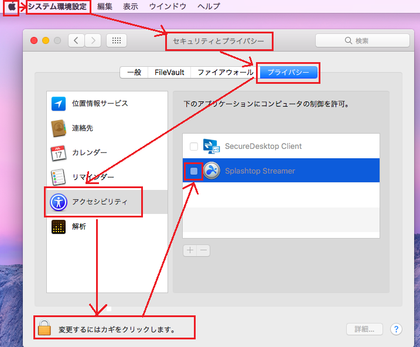The width and height of the screenshot is (420, 347).
Task: Add an application with the plus button
Action: [x=190, y=250]
